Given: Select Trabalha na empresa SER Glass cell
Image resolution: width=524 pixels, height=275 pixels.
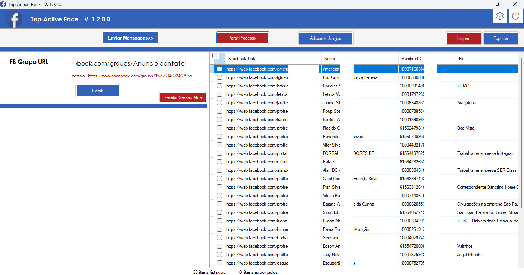Looking at the screenshot, I should pyautogui.click(x=487, y=170).
